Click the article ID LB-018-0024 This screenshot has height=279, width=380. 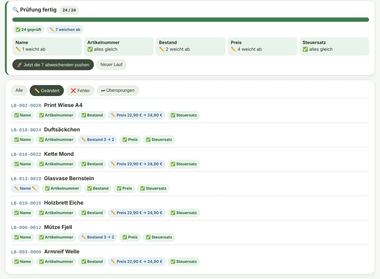[x=26, y=130]
